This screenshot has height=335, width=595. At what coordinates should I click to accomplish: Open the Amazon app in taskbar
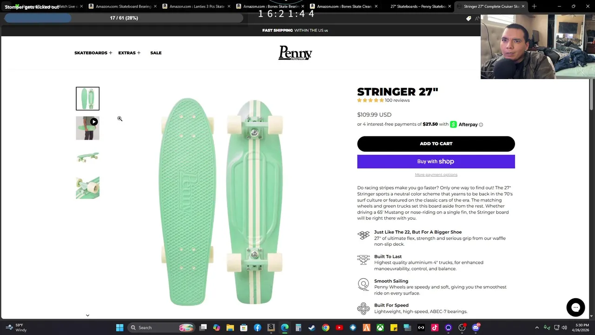tap(271, 328)
